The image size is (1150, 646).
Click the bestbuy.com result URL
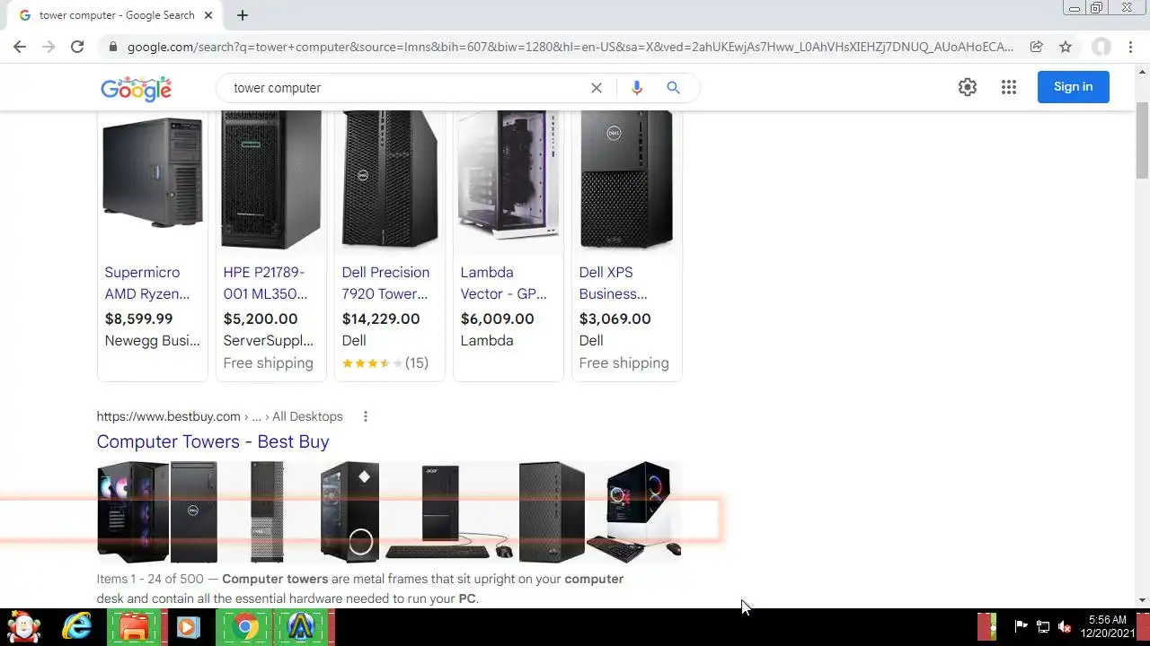coord(220,416)
